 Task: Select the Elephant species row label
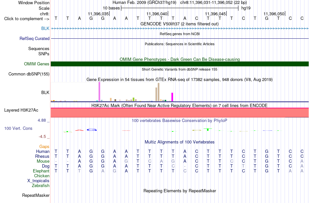(x=41, y=171)
